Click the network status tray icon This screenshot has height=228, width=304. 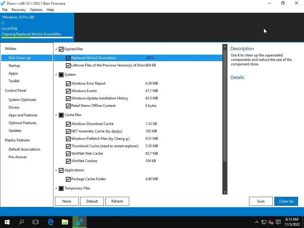coord(264,222)
